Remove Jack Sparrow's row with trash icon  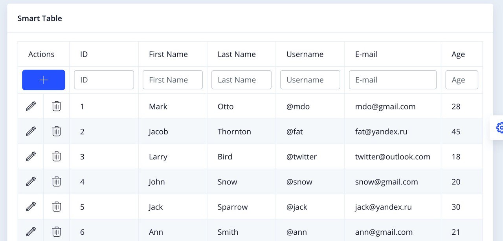coord(57,206)
